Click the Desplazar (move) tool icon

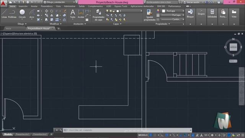point(46,11)
